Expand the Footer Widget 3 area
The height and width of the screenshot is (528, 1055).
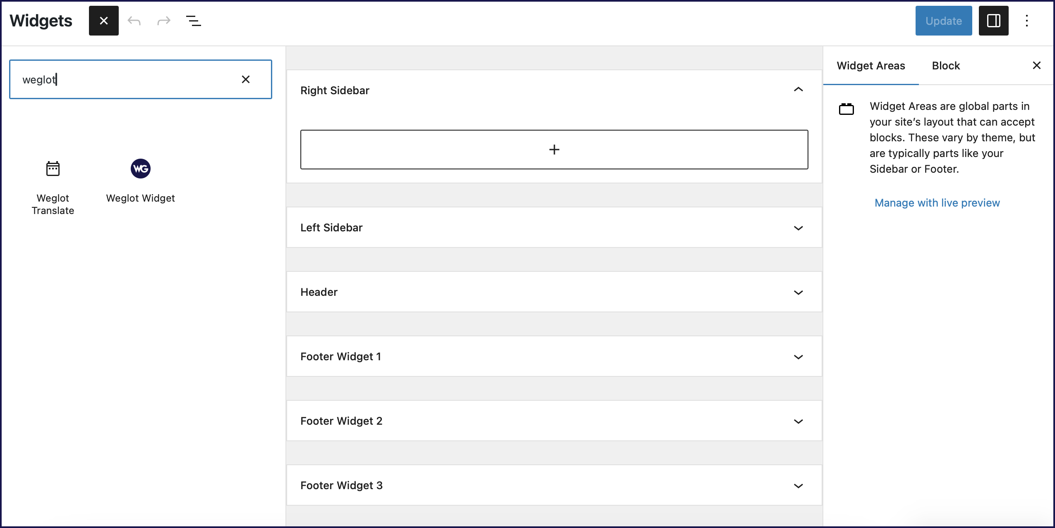pos(798,485)
